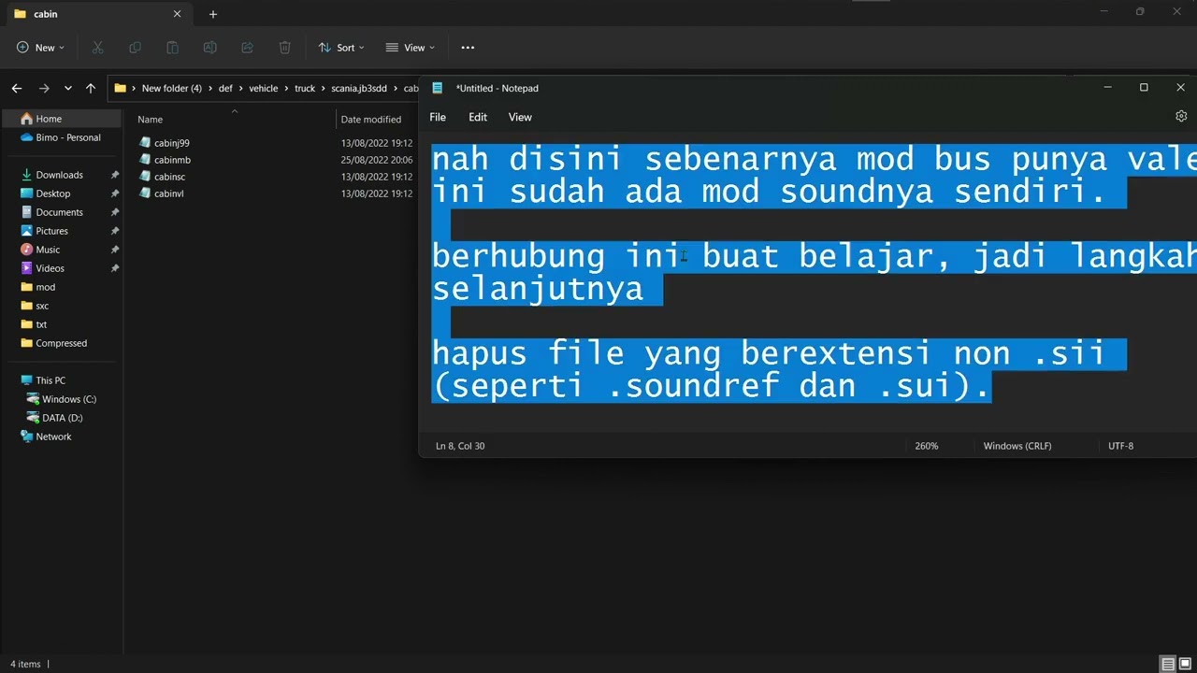Click the Share icon in Explorer toolbar
Screen dimensions: 1197x673
247,48
